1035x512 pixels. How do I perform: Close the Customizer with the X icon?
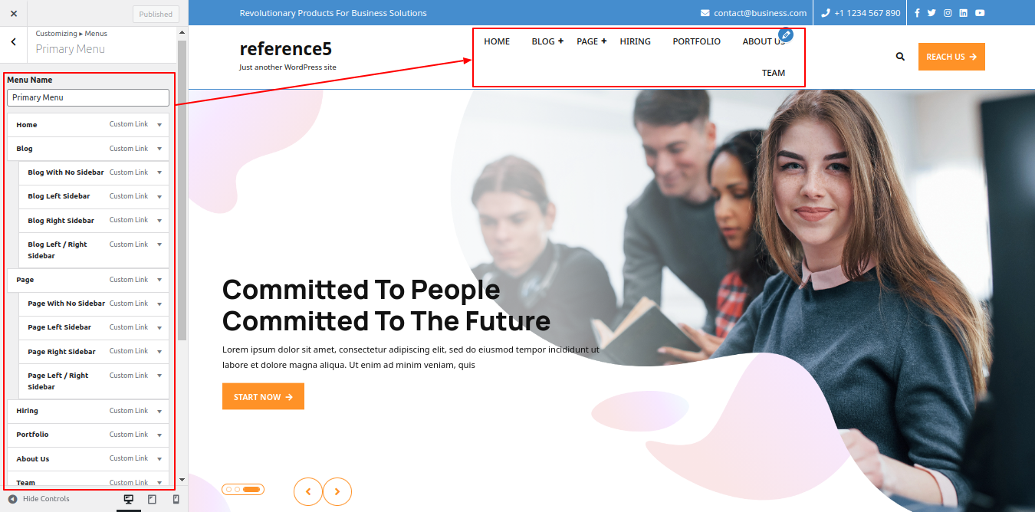pos(13,13)
